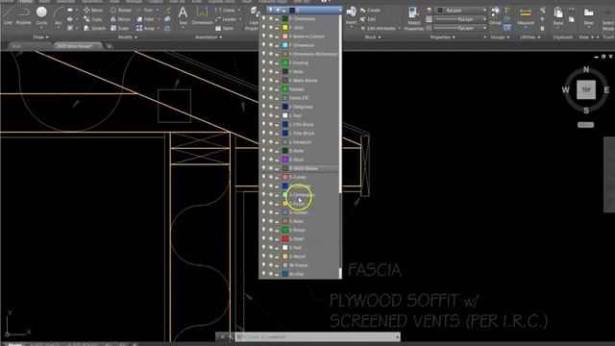Select the Line drawing tool
Image resolution: width=615 pixels, height=346 pixels.
pyautogui.click(x=8, y=15)
